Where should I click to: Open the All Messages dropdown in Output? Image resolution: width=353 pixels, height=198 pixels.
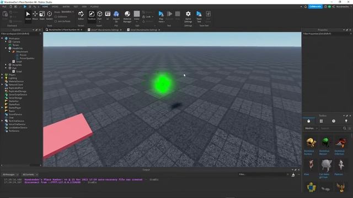tap(10, 174)
